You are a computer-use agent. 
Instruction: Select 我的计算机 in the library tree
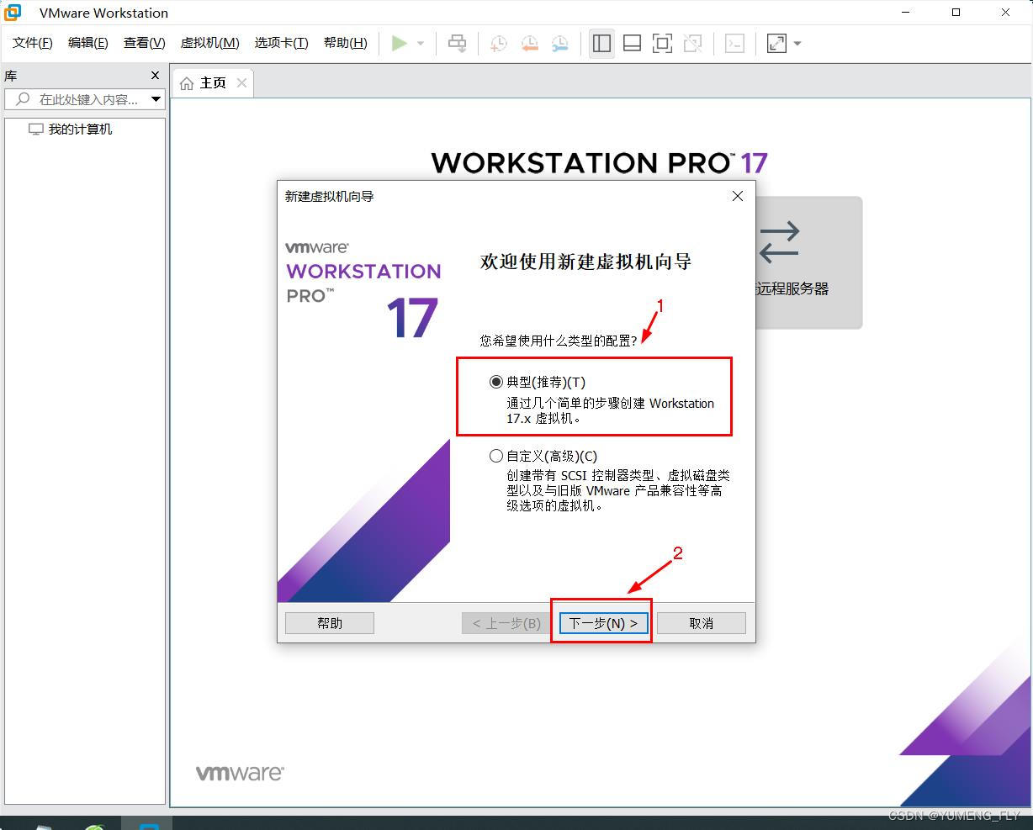(71, 129)
